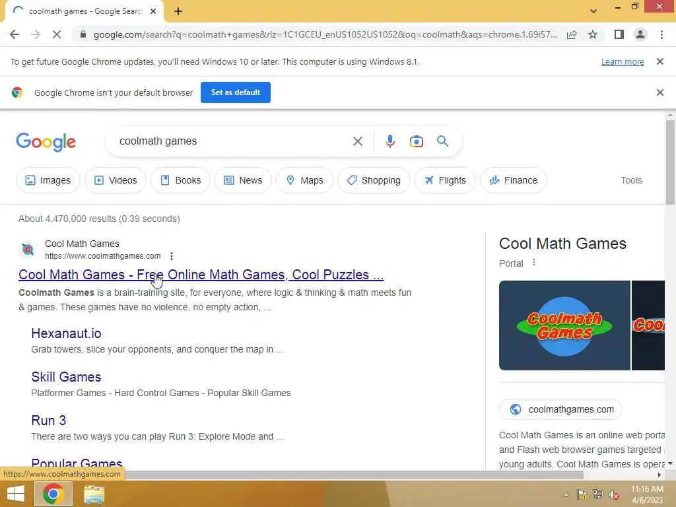Switch to the News filter
This screenshot has width=676, height=507.
[x=243, y=180]
